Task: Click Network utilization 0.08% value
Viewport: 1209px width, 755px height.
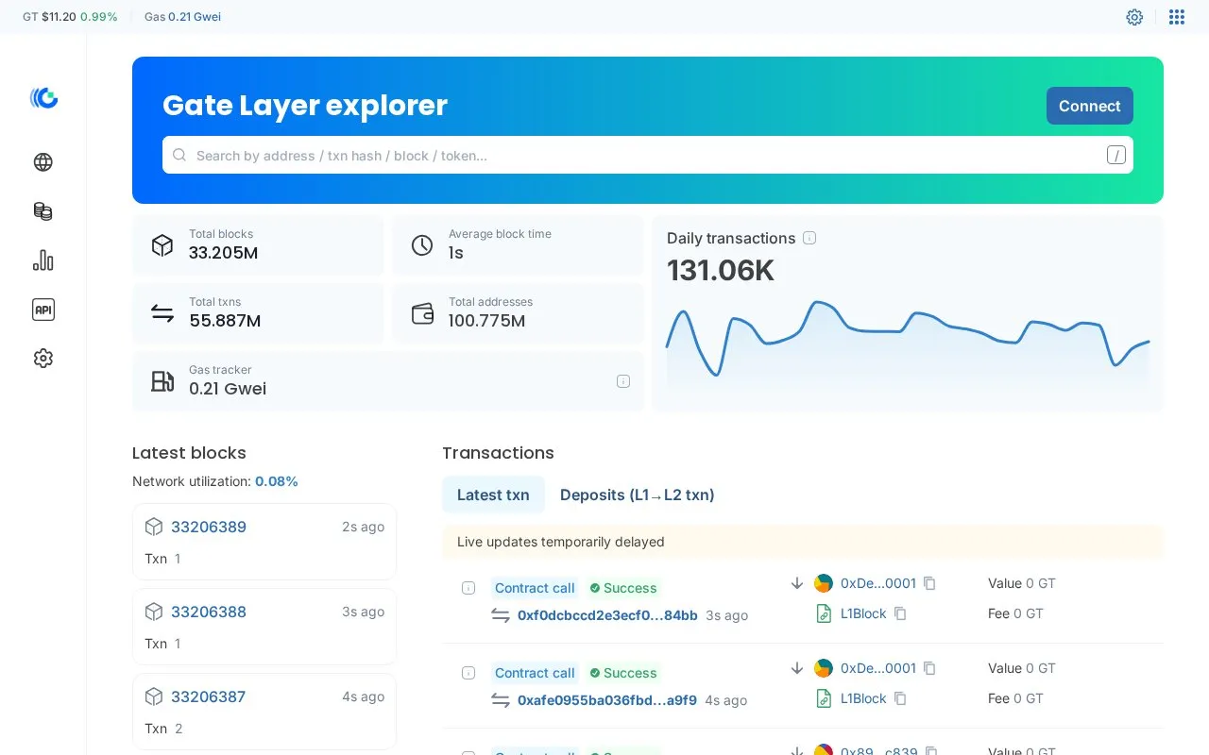Action: 277,481
